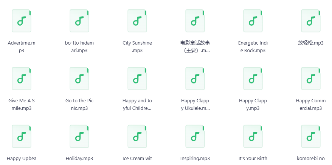Click the 放轻松.mp3 music icon
This screenshot has height=165, width=332.
click(310, 21)
